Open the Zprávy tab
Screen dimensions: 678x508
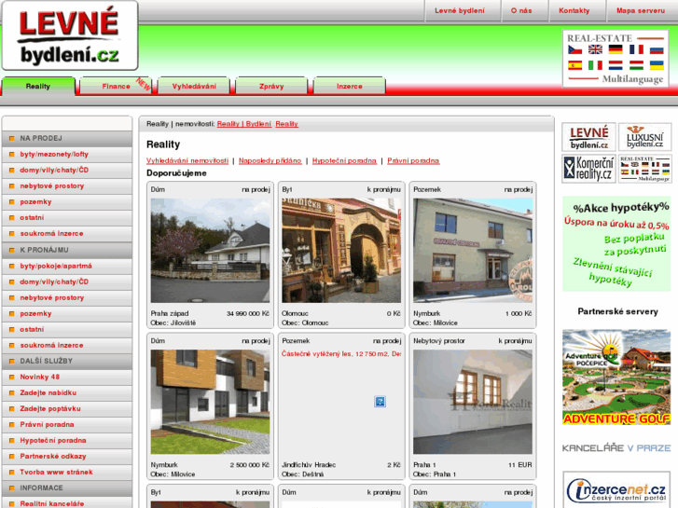point(271,86)
